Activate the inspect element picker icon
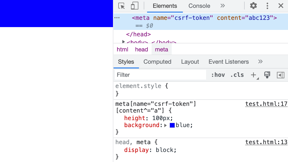The width and height of the screenshot is (288, 162). point(121,6)
